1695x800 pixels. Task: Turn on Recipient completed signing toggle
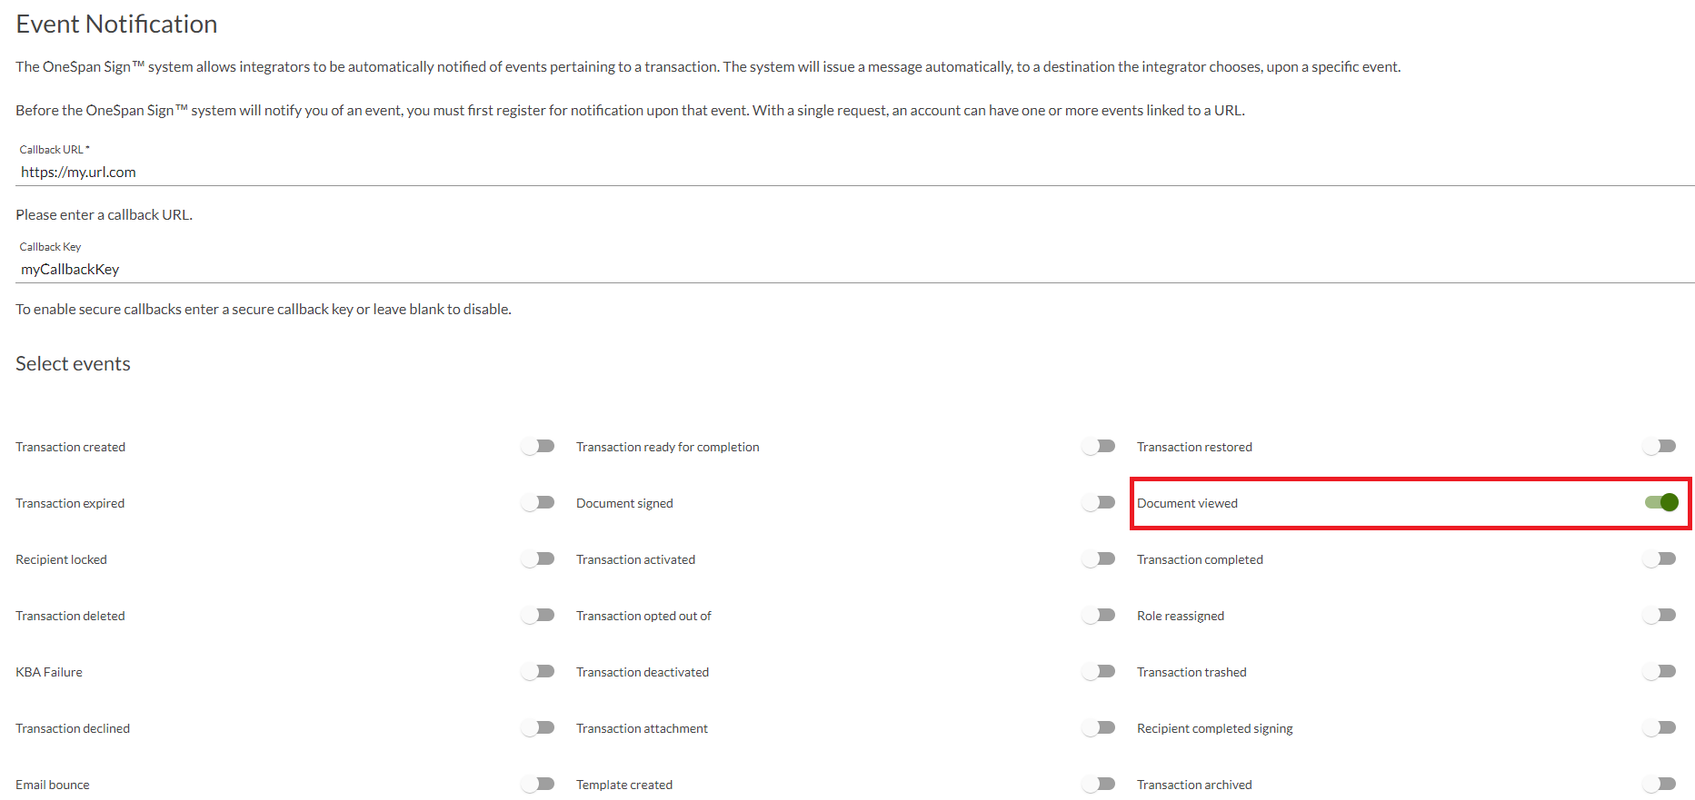pyautogui.click(x=1660, y=727)
